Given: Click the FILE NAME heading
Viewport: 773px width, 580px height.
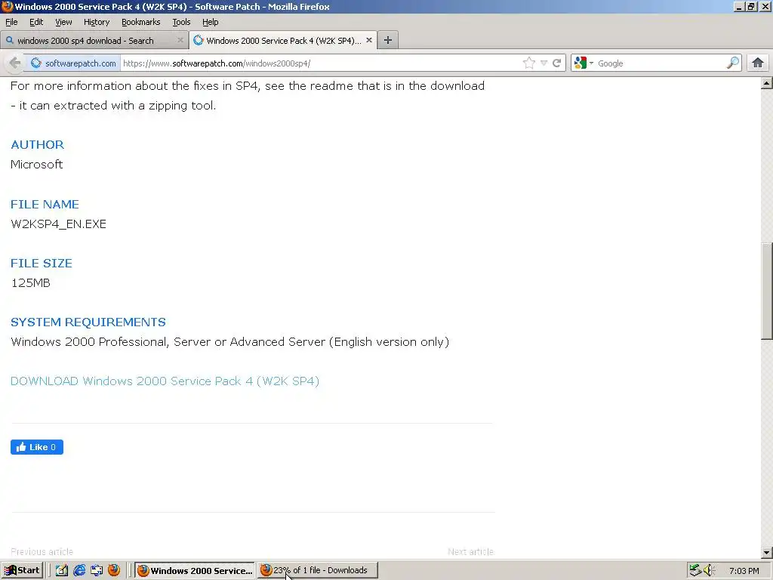Looking at the screenshot, I should click(45, 204).
